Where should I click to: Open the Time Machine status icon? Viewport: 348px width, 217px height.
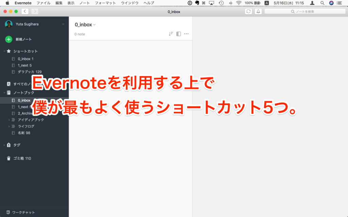(221, 3)
